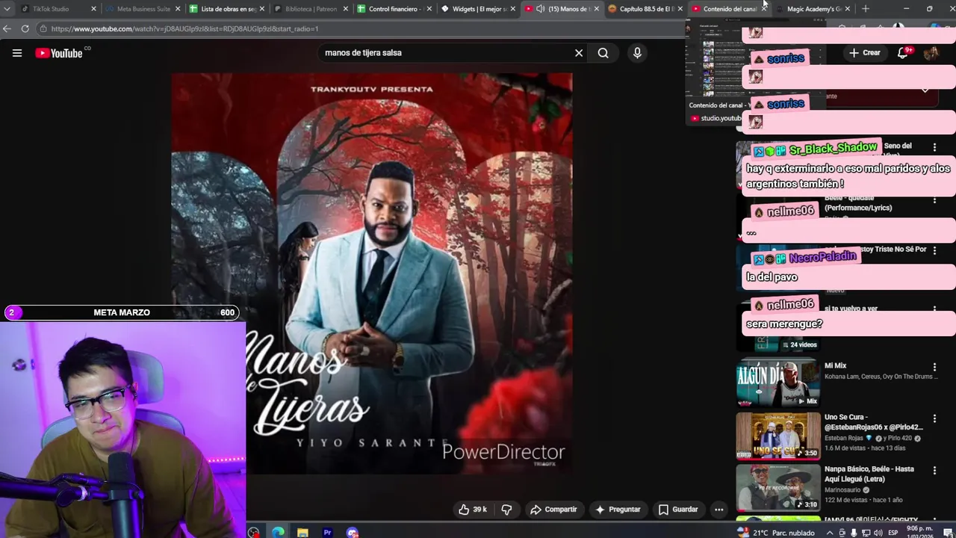Click the Crear button

click(x=864, y=53)
